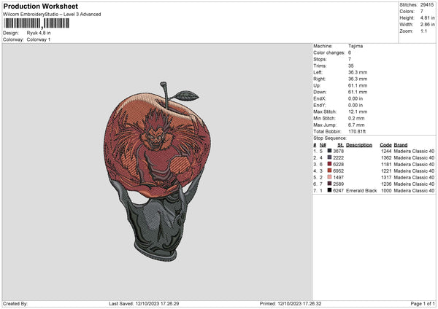Click thread code '1362'
The image size is (438, 309).
coord(386,157)
